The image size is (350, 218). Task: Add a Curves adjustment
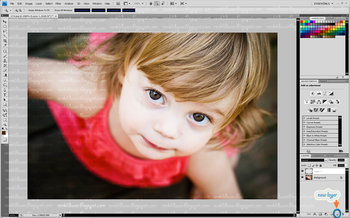click(325, 93)
